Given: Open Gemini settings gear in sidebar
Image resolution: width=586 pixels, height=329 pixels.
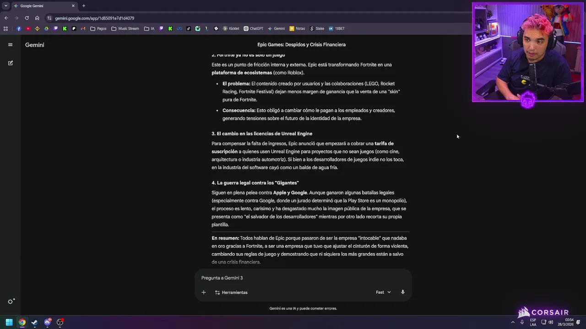Looking at the screenshot, I should (x=11, y=301).
